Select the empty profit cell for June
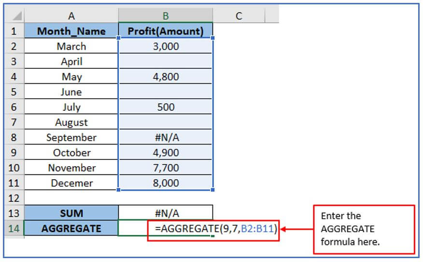 [x=165, y=92]
